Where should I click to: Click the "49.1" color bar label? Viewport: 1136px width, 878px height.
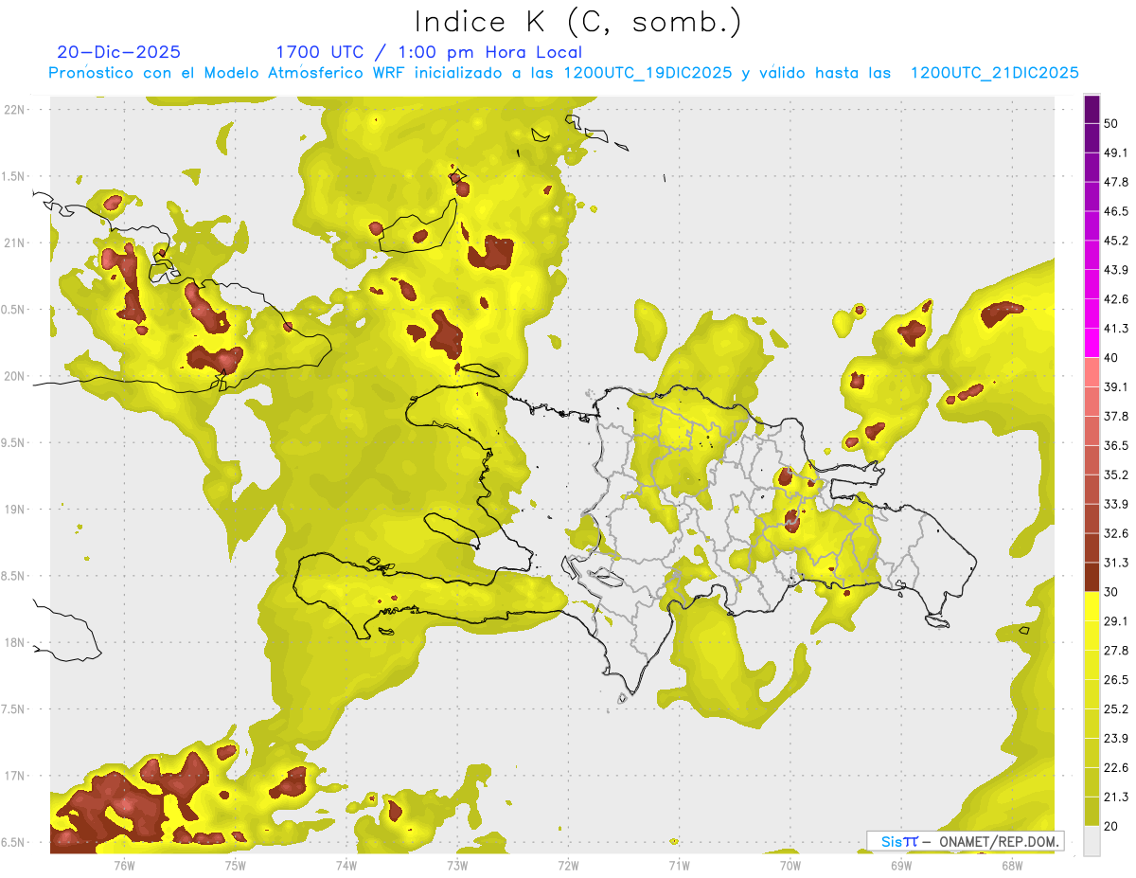point(1116,152)
